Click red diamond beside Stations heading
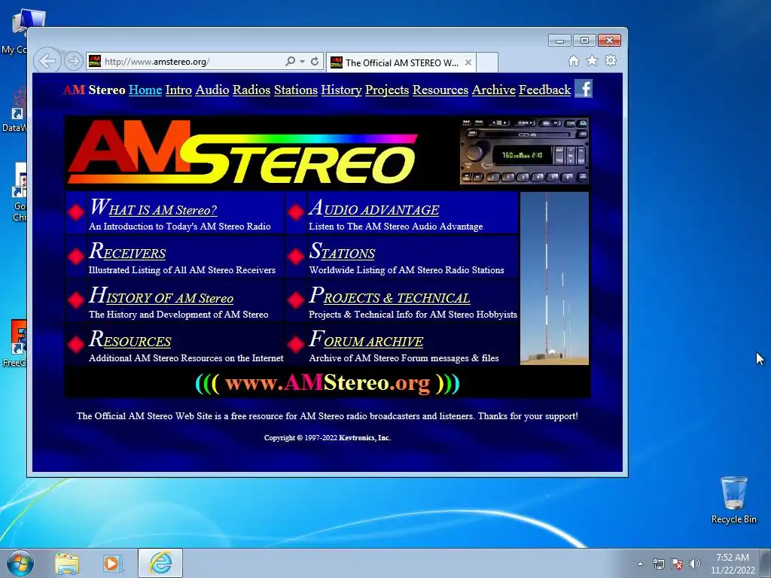Viewport: 771px width, 578px height. point(295,256)
